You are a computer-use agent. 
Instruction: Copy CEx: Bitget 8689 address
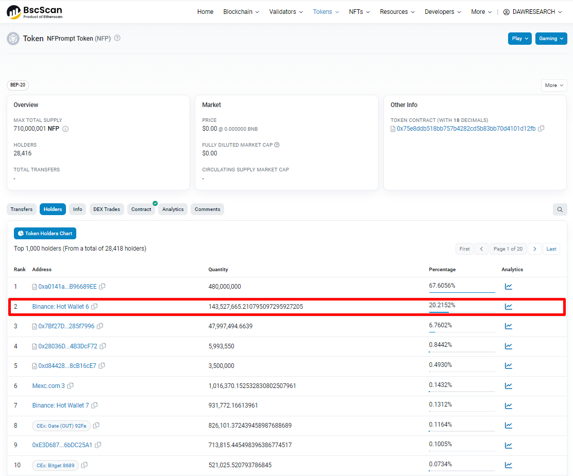[85, 465]
